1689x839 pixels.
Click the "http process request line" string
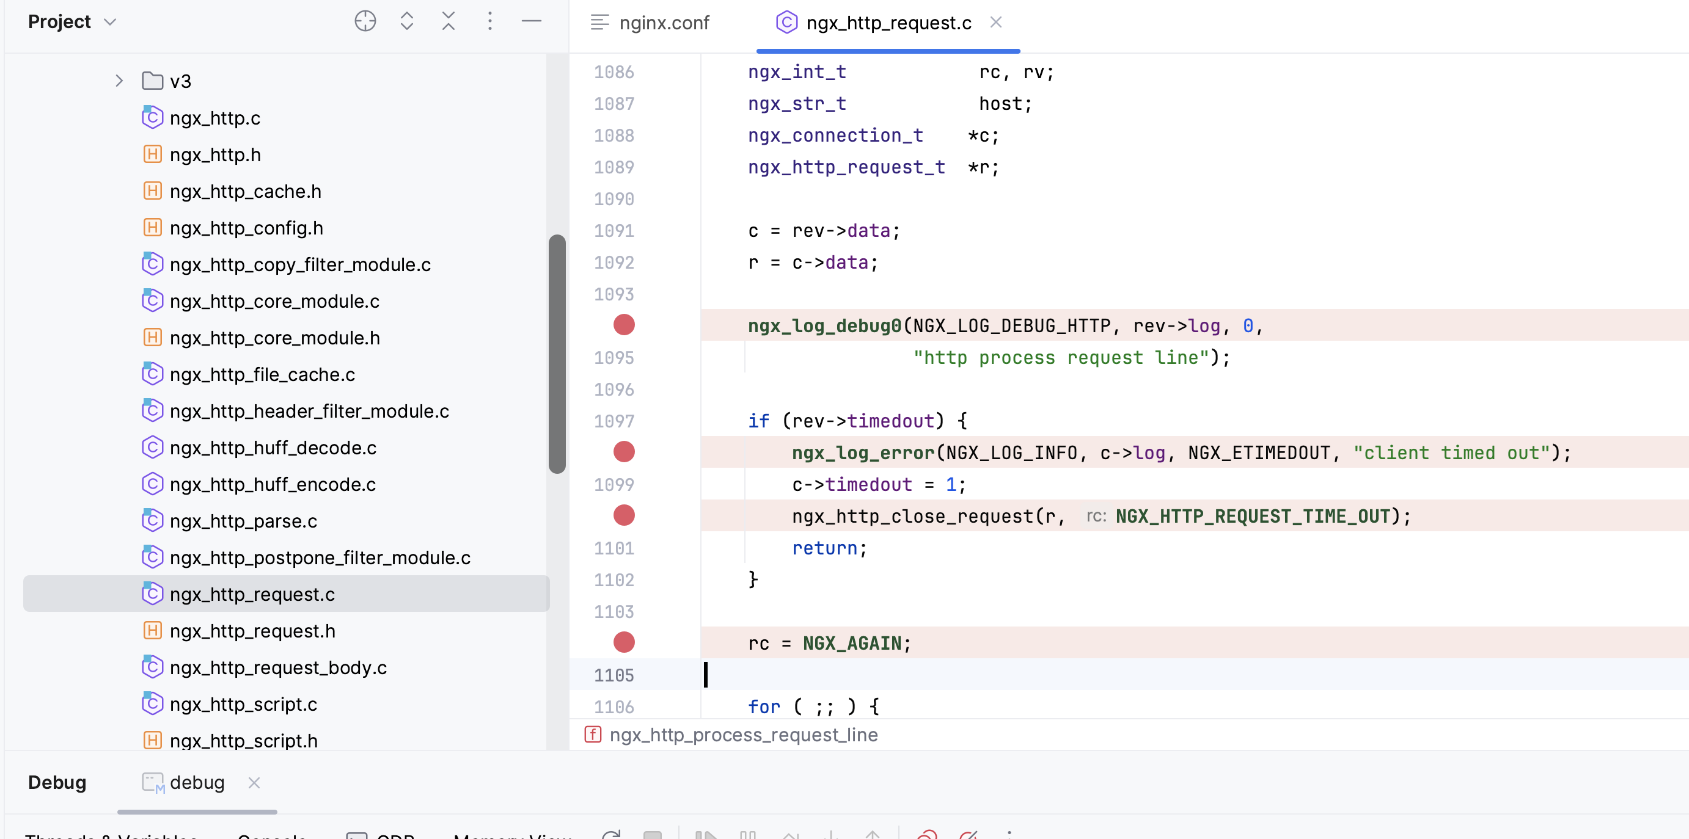coord(1061,358)
